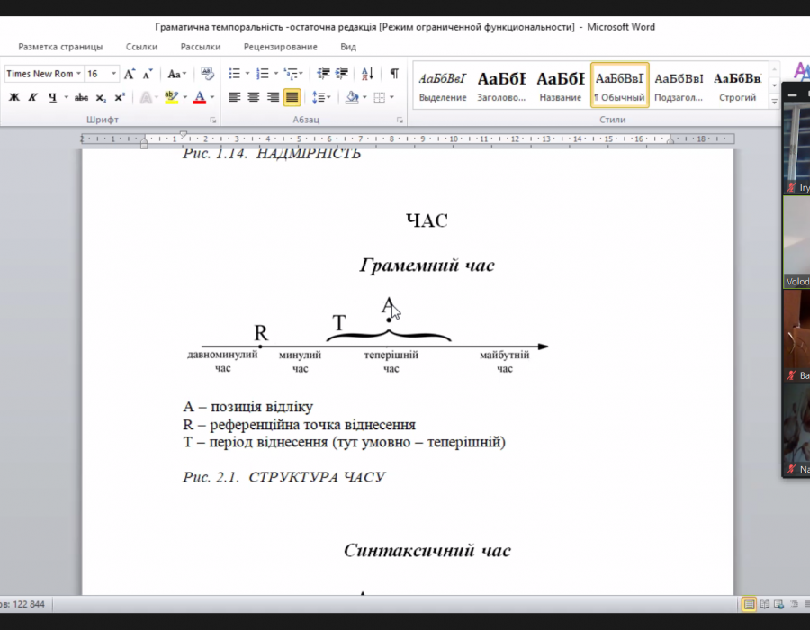Switch to full screen reading view

(x=764, y=603)
